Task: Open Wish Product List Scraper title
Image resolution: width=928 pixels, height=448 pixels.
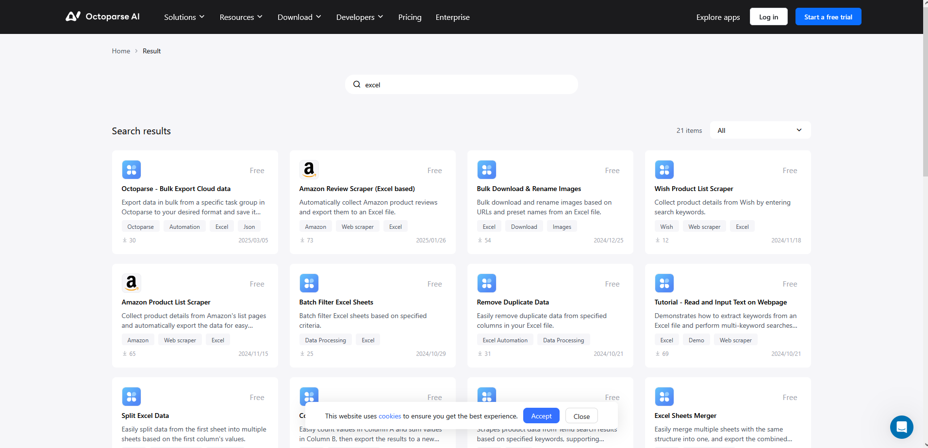Action: click(x=694, y=189)
